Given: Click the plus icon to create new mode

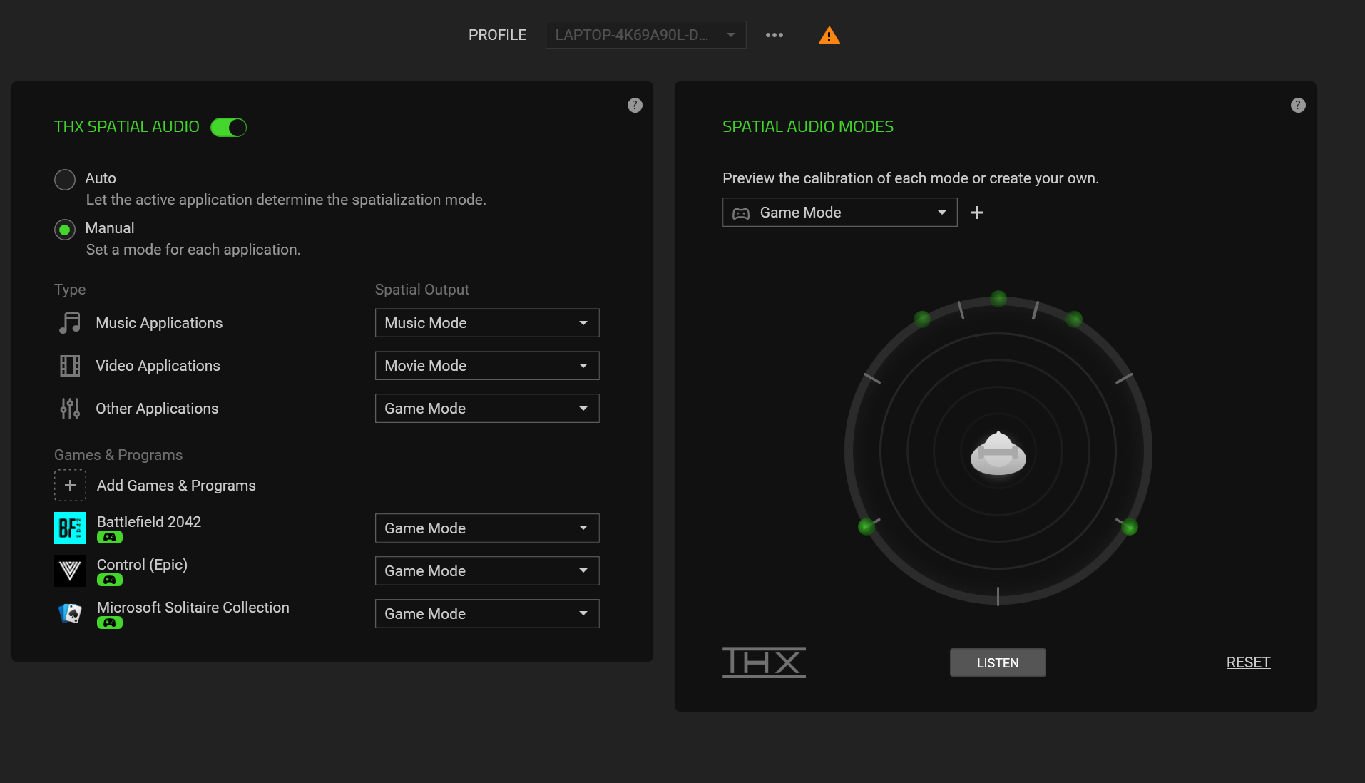Looking at the screenshot, I should click(x=976, y=213).
